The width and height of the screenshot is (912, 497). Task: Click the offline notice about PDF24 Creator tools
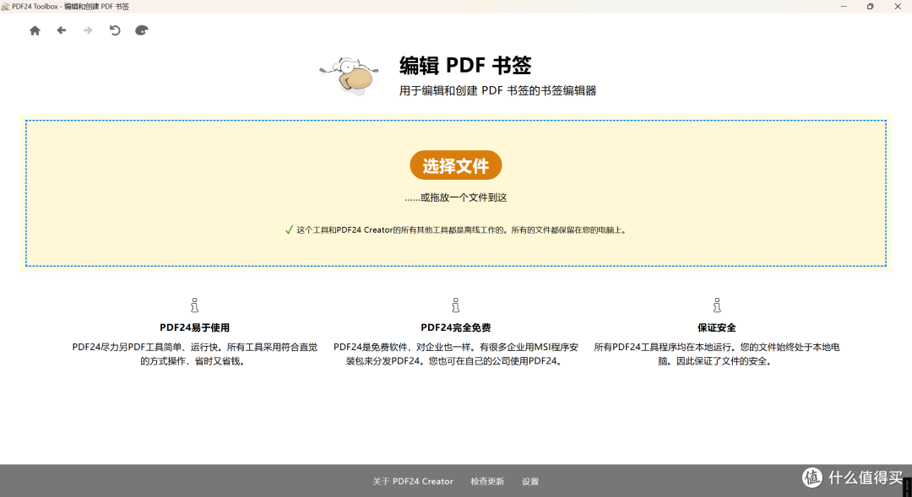tap(463, 230)
